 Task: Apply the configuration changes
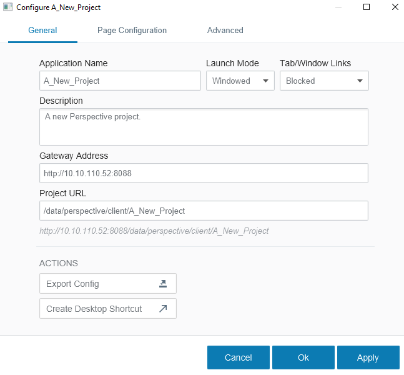pos(368,357)
